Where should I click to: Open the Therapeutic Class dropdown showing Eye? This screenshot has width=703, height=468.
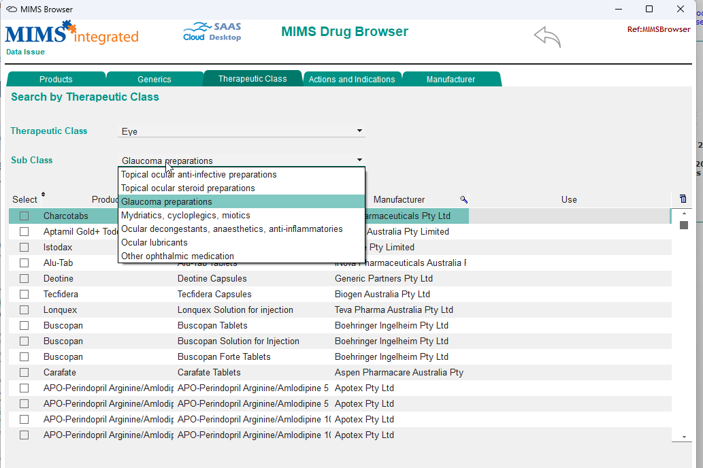[241, 131]
